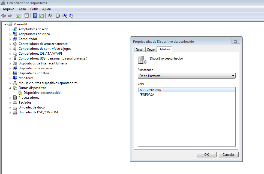Select the Detalhes tab
Image resolution: width=264 pixels, height=174 pixels.
pos(164,49)
